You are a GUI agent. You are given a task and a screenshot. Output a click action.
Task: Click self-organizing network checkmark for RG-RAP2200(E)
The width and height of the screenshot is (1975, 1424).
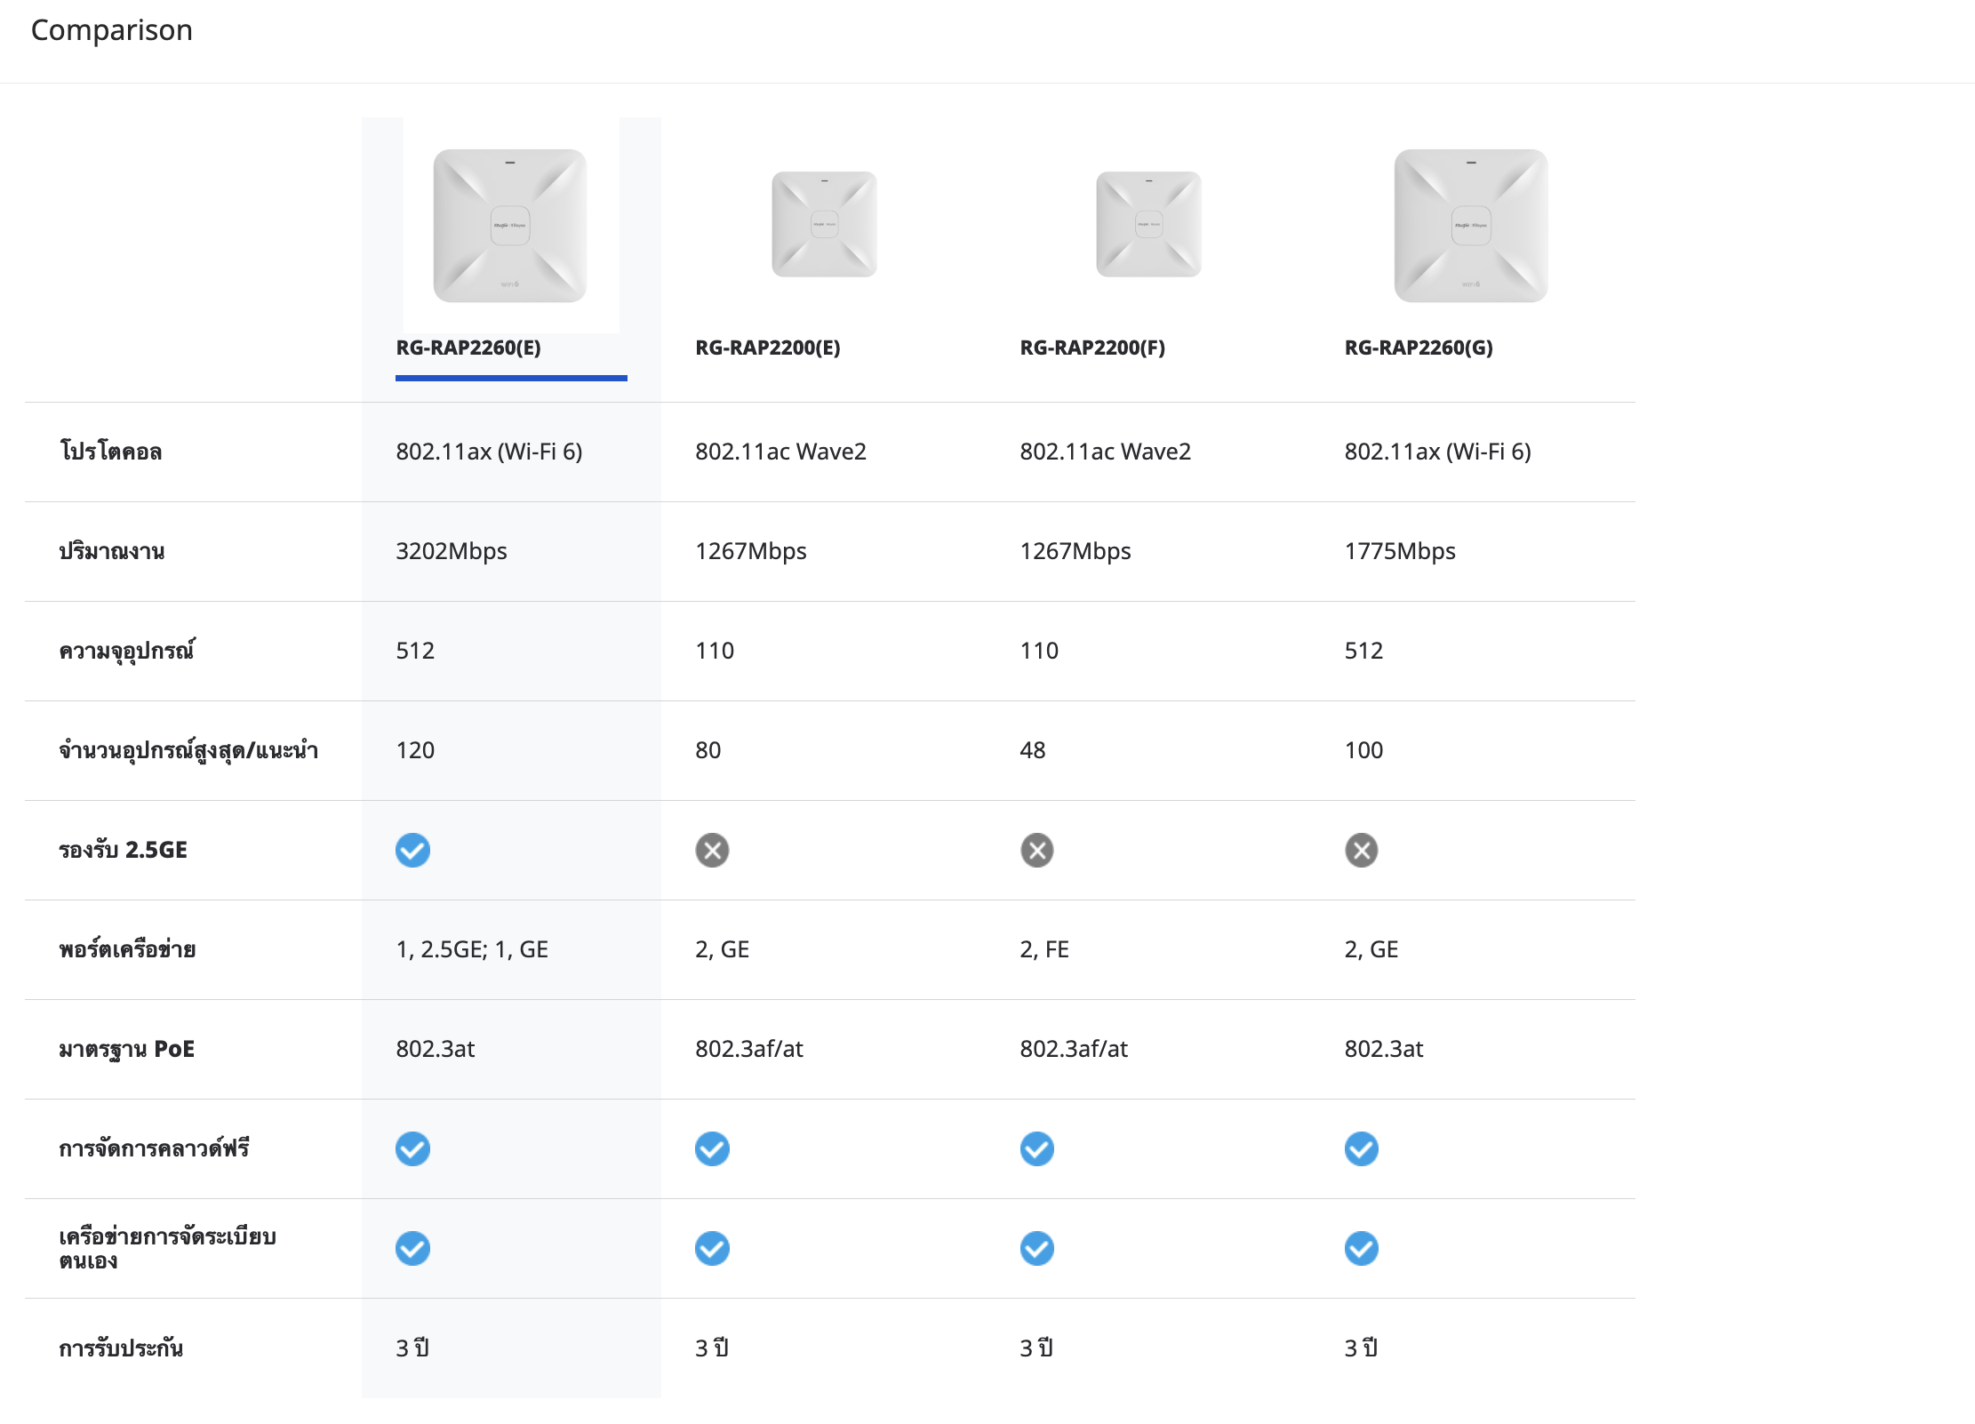[x=712, y=1248]
